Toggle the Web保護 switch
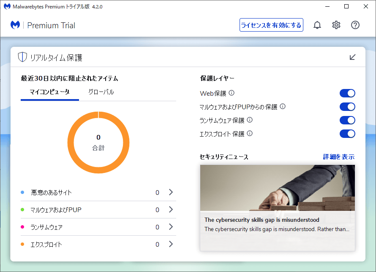376x272 pixels. (x=347, y=93)
